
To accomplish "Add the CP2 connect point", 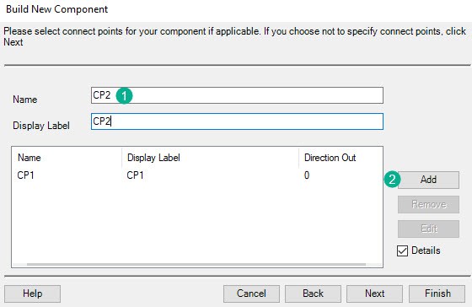I will click(x=428, y=180).
